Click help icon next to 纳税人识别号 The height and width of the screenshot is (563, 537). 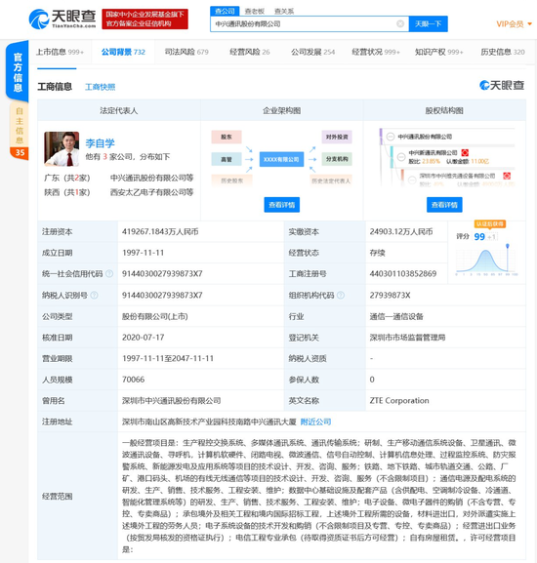pyautogui.click(x=94, y=295)
